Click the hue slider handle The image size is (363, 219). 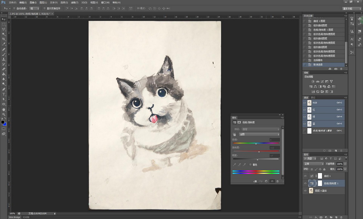256,144
